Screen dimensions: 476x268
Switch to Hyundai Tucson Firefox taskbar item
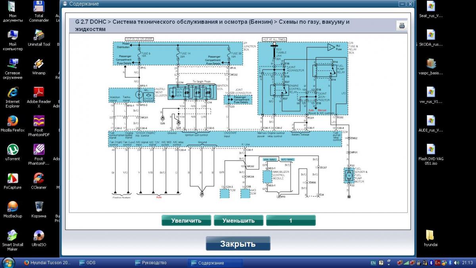tap(48, 263)
